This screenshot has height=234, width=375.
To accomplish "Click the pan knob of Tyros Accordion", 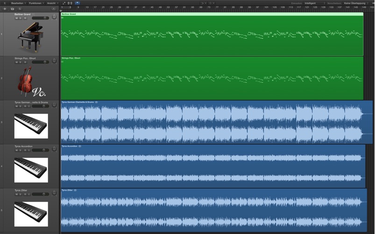I will (x=54, y=149).
